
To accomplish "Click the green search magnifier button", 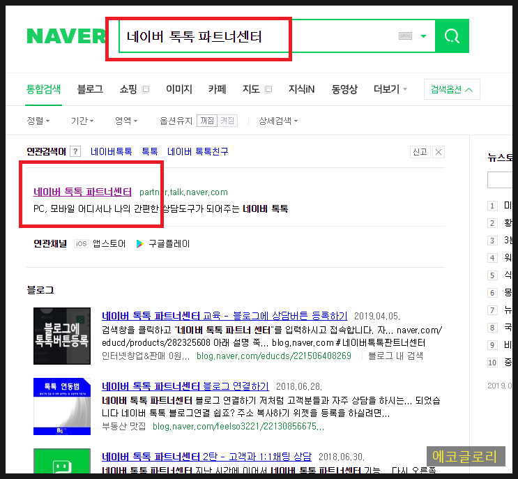I will click(452, 36).
